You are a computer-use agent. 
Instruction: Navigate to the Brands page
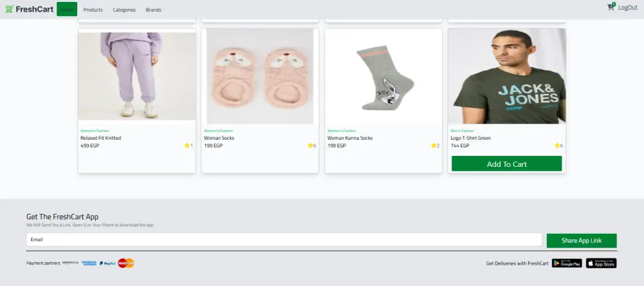coord(154,10)
